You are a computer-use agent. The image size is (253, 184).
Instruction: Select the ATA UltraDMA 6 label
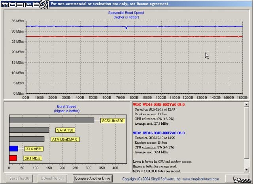click(65, 139)
